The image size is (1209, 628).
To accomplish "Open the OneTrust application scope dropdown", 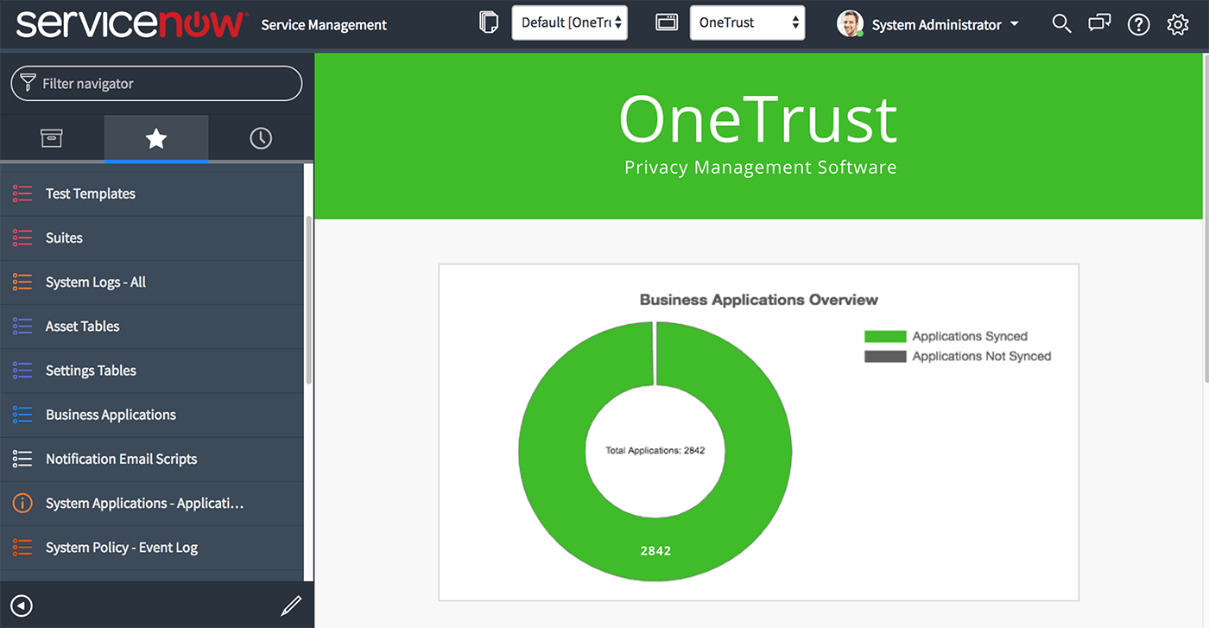I will click(747, 23).
